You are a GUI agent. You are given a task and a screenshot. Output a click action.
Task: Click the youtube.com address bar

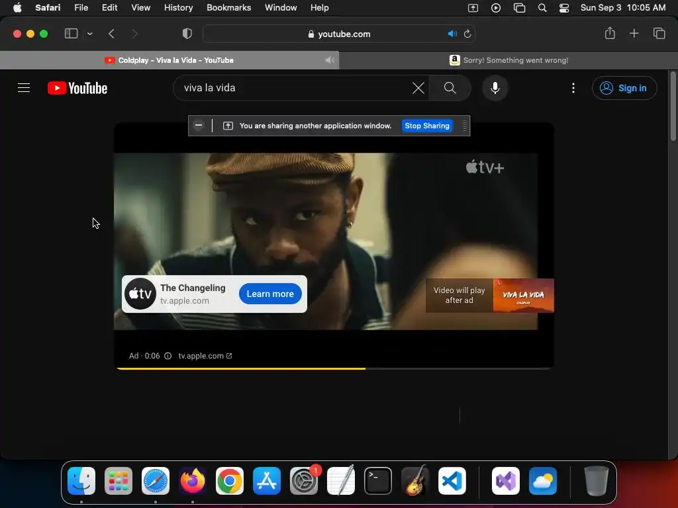tap(339, 34)
